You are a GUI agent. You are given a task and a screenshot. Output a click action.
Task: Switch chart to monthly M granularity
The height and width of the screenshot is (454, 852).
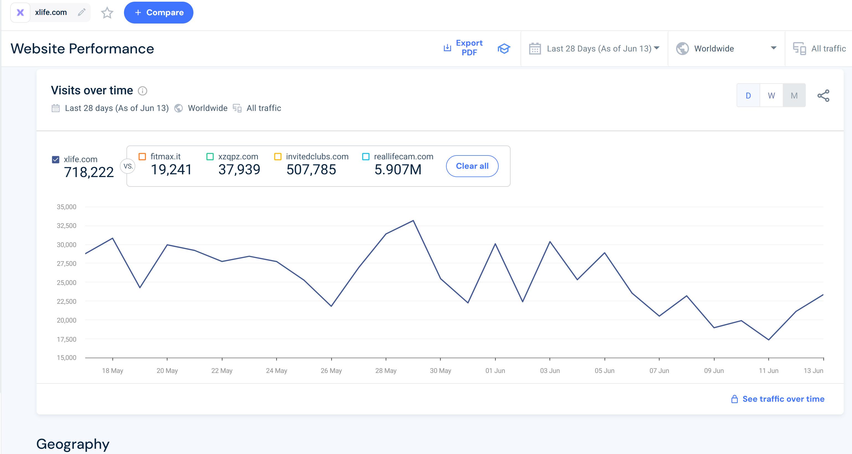click(794, 95)
